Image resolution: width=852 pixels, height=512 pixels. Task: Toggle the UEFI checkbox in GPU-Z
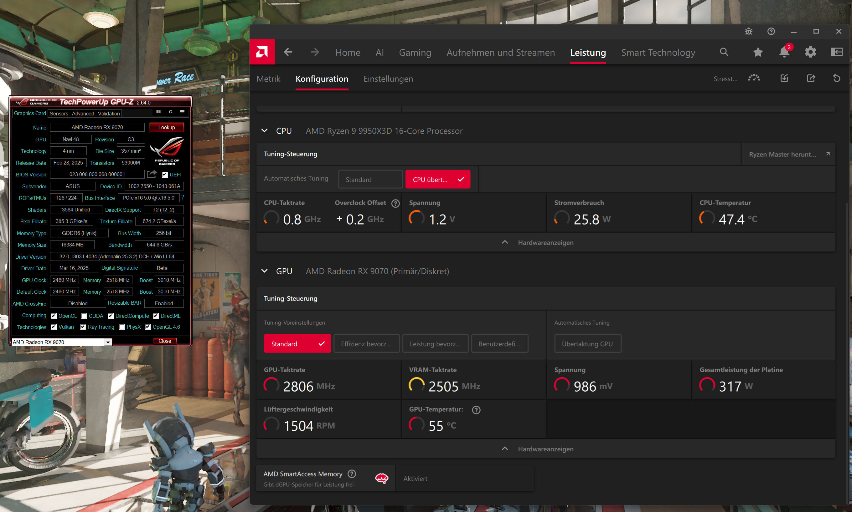[x=165, y=175]
